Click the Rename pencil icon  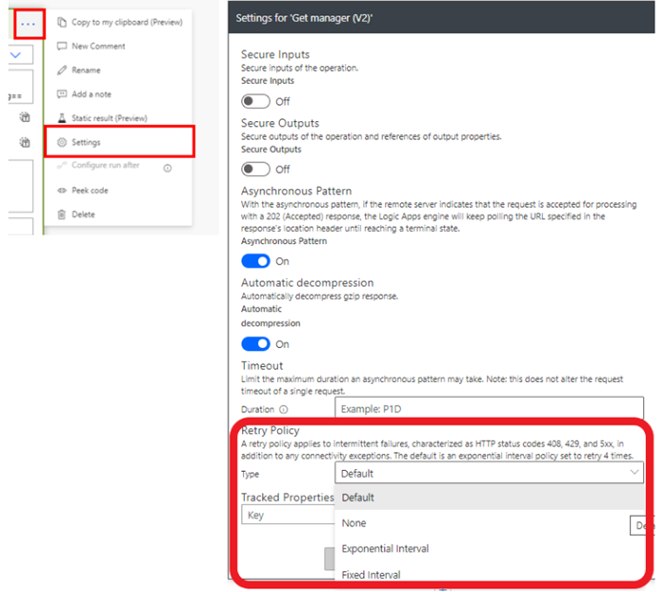[x=62, y=70]
